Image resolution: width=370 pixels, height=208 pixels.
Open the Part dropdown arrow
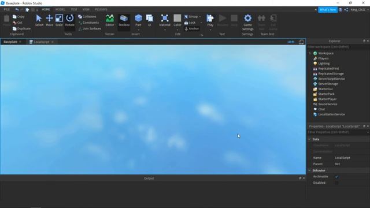(138, 30)
